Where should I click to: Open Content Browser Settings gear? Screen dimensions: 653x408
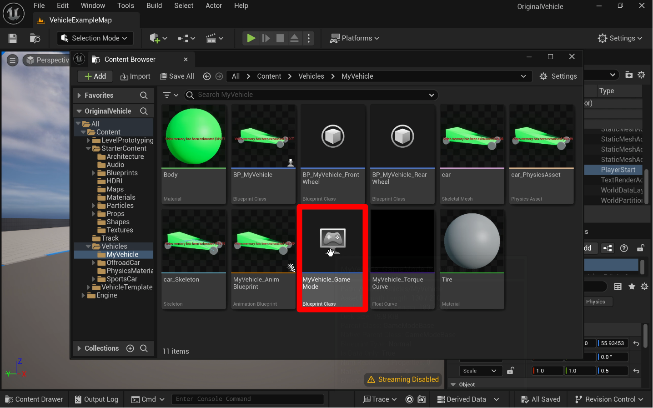(x=558, y=76)
